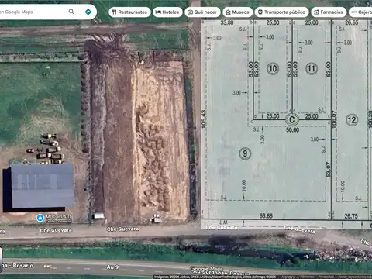Select lot number 9 circle
The width and height of the screenshot is (372, 279).
245,153
